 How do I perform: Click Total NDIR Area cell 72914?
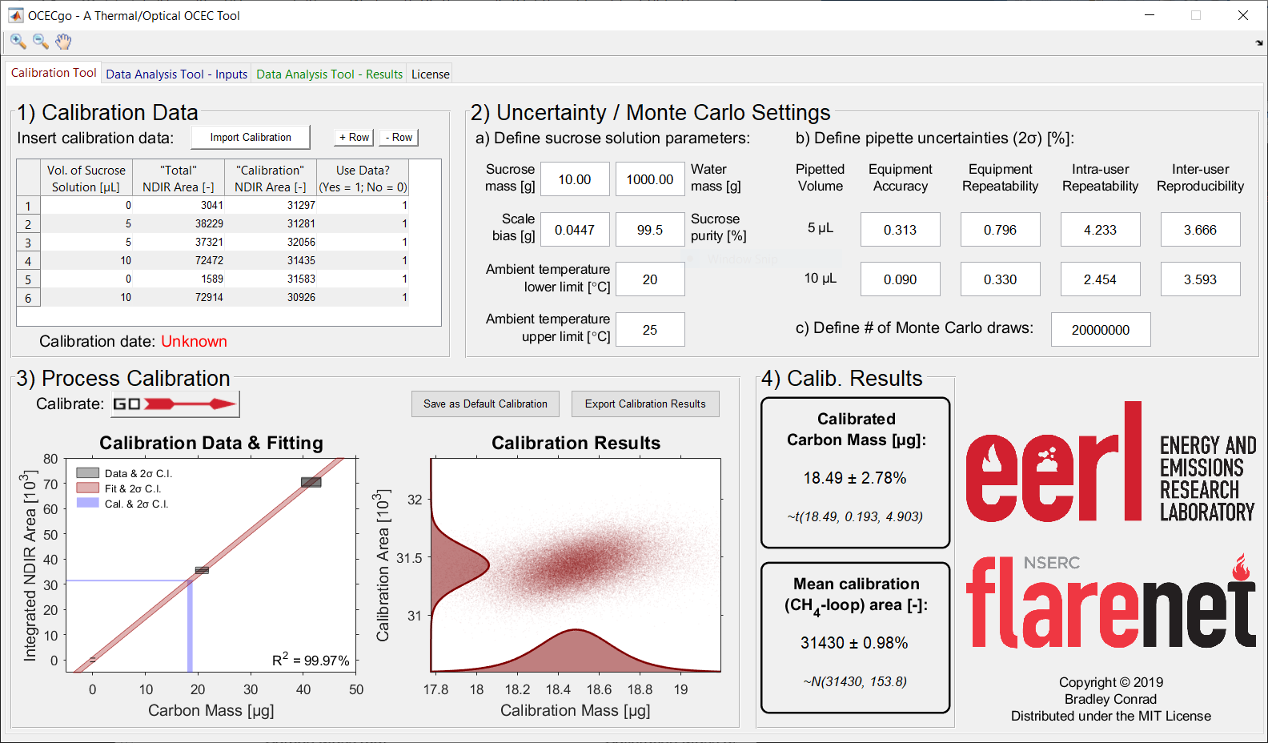pos(179,298)
